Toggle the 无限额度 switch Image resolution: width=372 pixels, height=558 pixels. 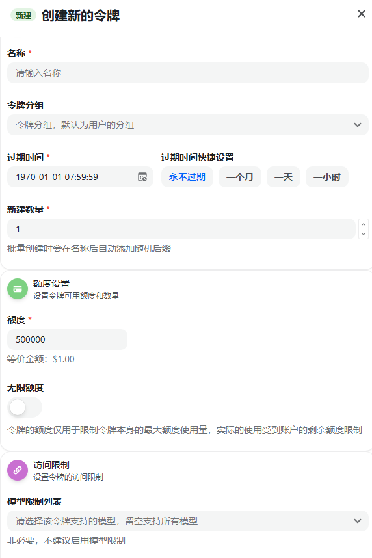tap(25, 407)
